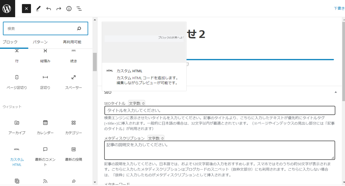Insert the カスタム HTML block
Viewport: 345px width, 186px height.
pyautogui.click(x=17, y=156)
